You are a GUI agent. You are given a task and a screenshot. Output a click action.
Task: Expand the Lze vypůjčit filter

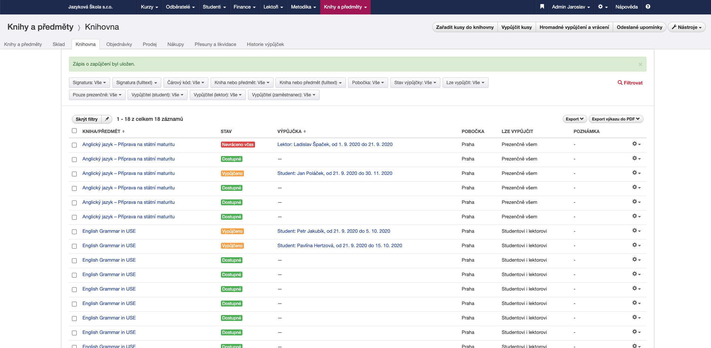point(465,83)
